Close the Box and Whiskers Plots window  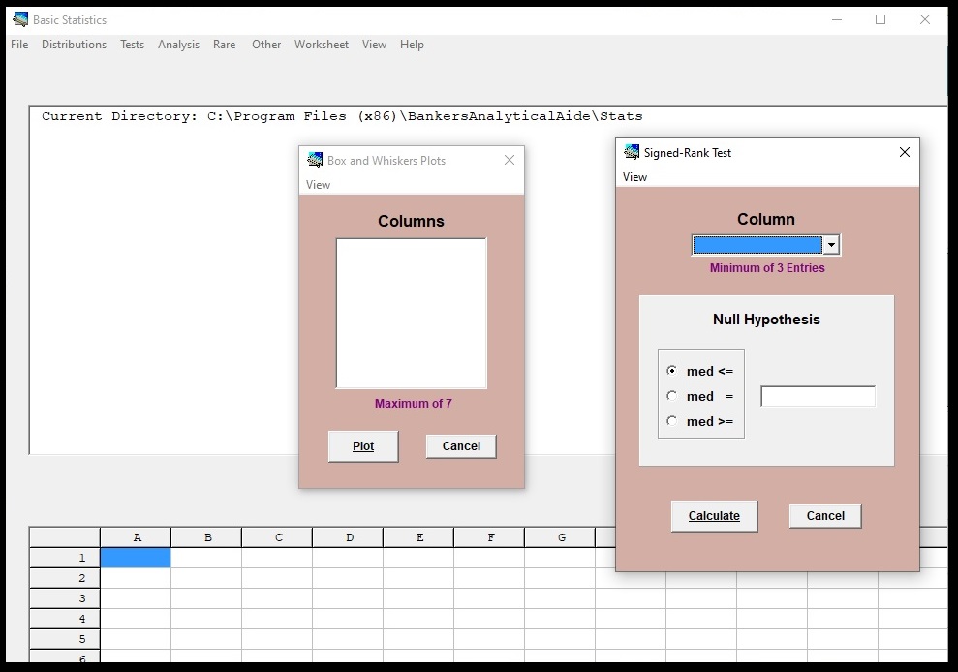(x=510, y=160)
